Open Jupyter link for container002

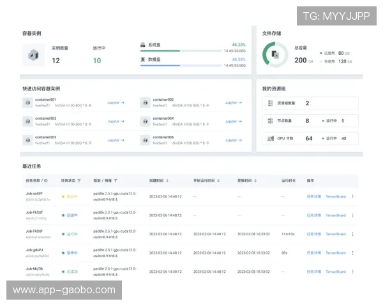tap(232, 103)
